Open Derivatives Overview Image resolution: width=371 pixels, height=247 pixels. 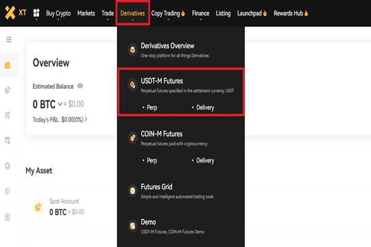(168, 46)
